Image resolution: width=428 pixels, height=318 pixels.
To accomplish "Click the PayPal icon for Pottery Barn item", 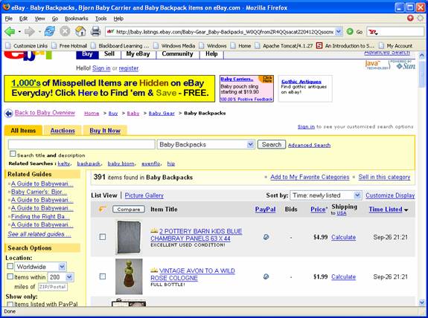I will (x=266, y=237).
